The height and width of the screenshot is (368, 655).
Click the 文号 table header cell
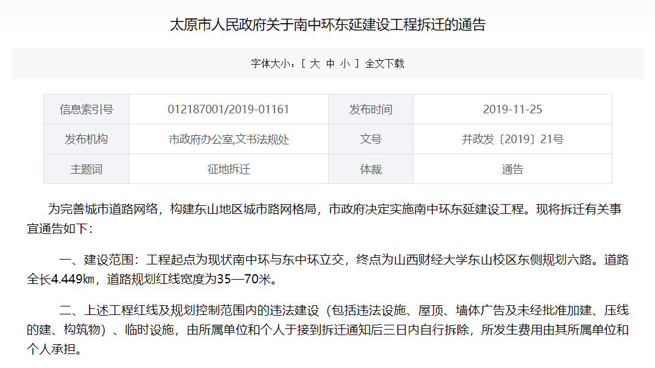pyautogui.click(x=371, y=139)
